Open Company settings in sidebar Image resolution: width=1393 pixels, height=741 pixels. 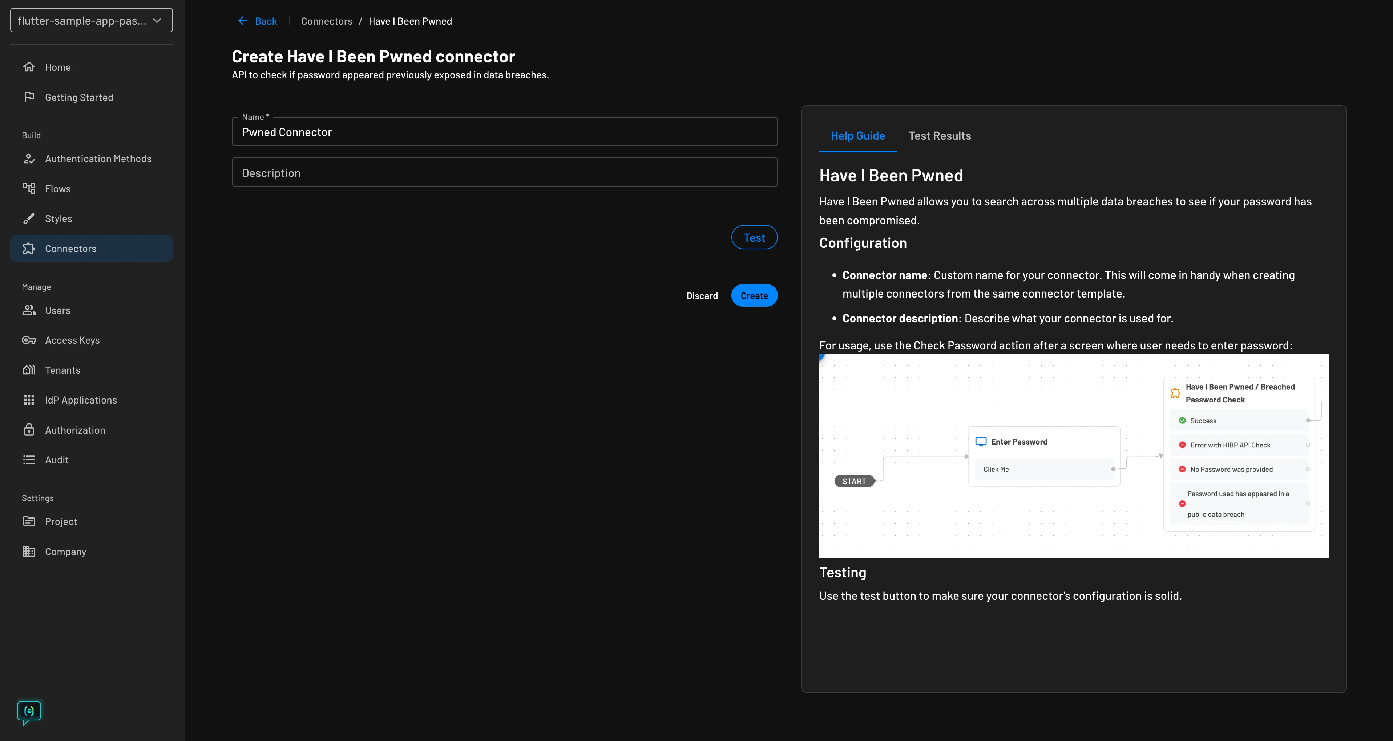point(65,552)
